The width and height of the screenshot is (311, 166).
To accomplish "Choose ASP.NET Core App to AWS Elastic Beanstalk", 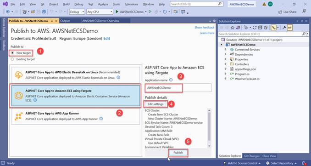I will 76,75.
